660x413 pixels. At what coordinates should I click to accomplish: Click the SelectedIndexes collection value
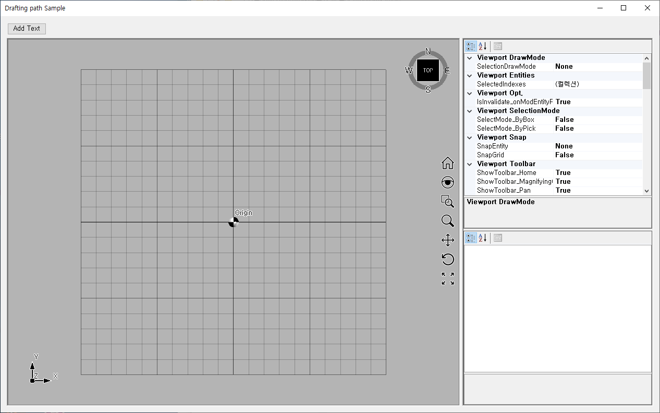(x=567, y=84)
